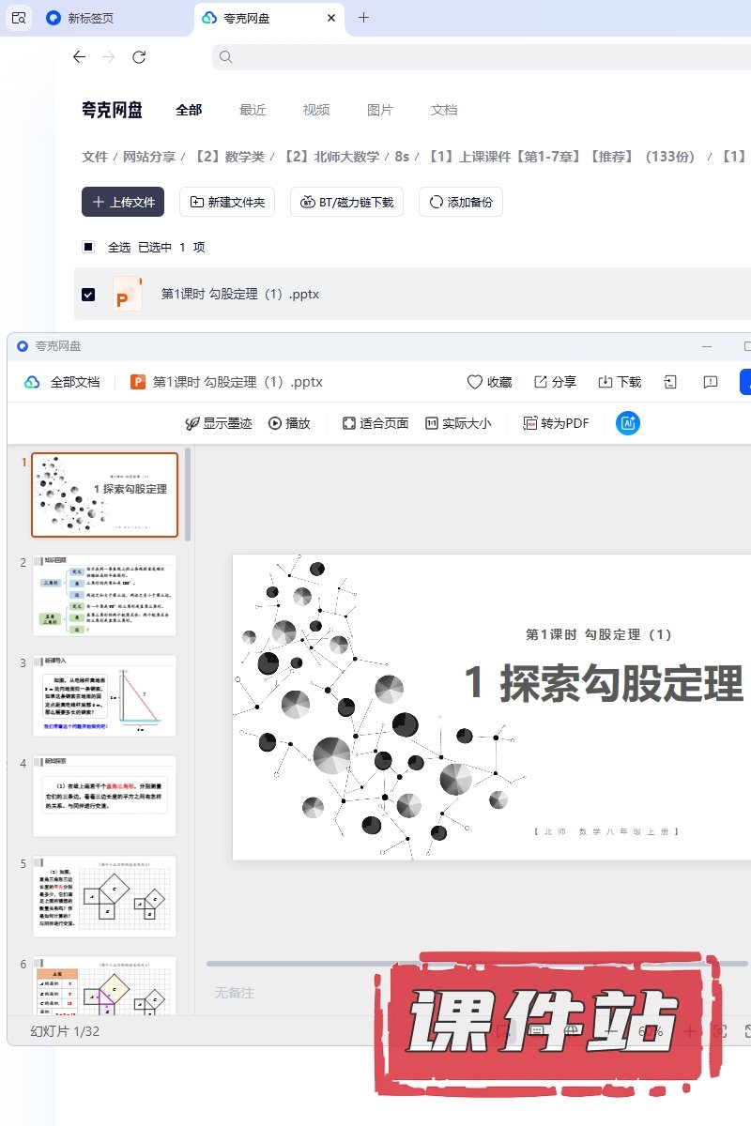Uncheck the 勾股定理 pptx file checkbox

click(x=88, y=294)
